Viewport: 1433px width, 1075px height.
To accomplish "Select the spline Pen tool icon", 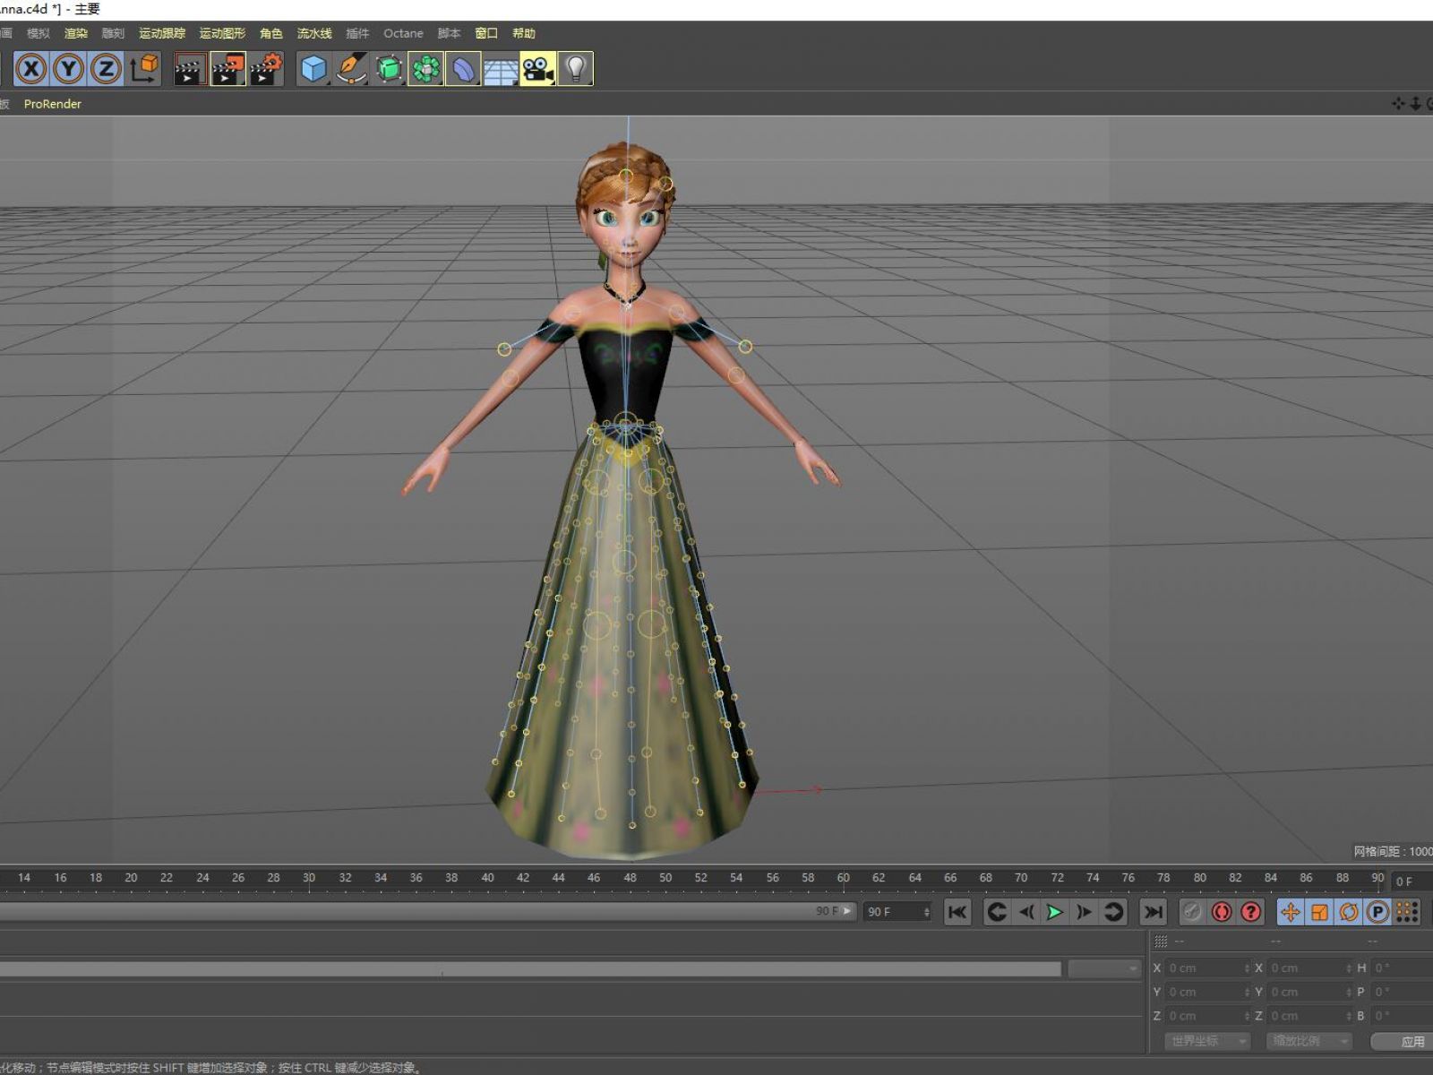I will click(x=351, y=69).
